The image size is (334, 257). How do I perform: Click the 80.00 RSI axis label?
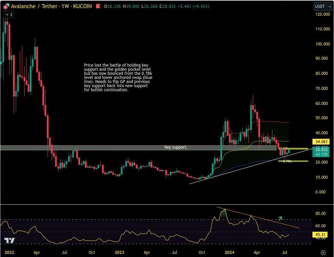[x=320, y=213]
